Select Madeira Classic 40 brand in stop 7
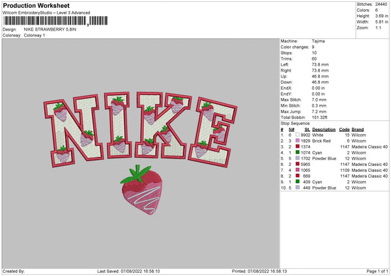The height and width of the screenshot is (276, 391). click(x=369, y=170)
